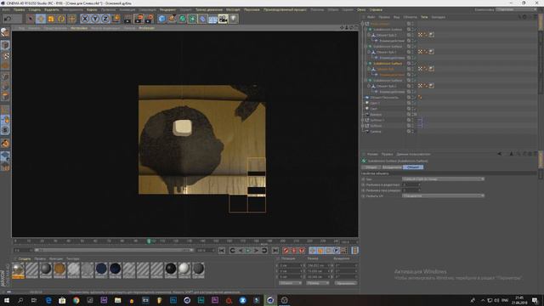
Task: Toggle the coordinate system cube icon
Action: click(x=116, y=19)
